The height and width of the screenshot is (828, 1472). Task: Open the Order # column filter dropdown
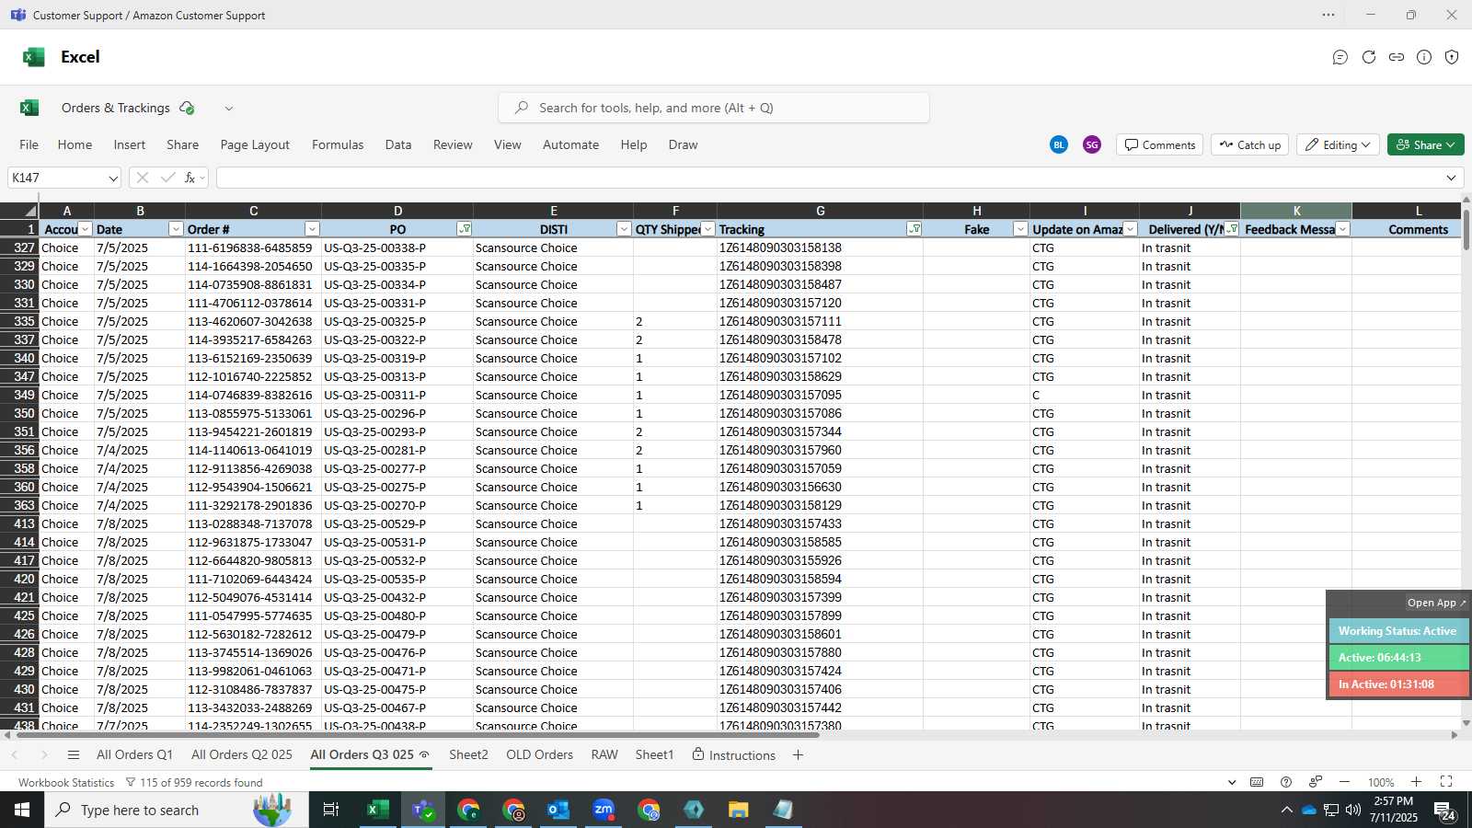(x=312, y=229)
